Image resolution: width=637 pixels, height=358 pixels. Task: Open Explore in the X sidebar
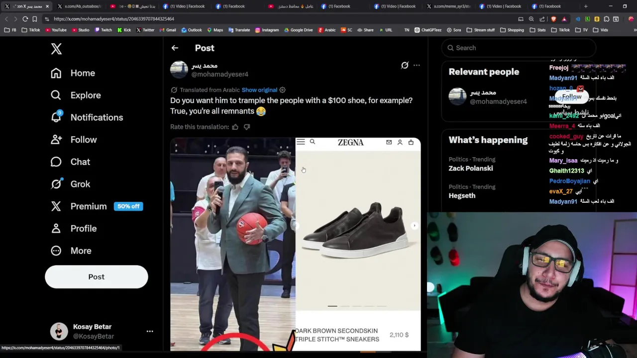click(x=76, y=95)
